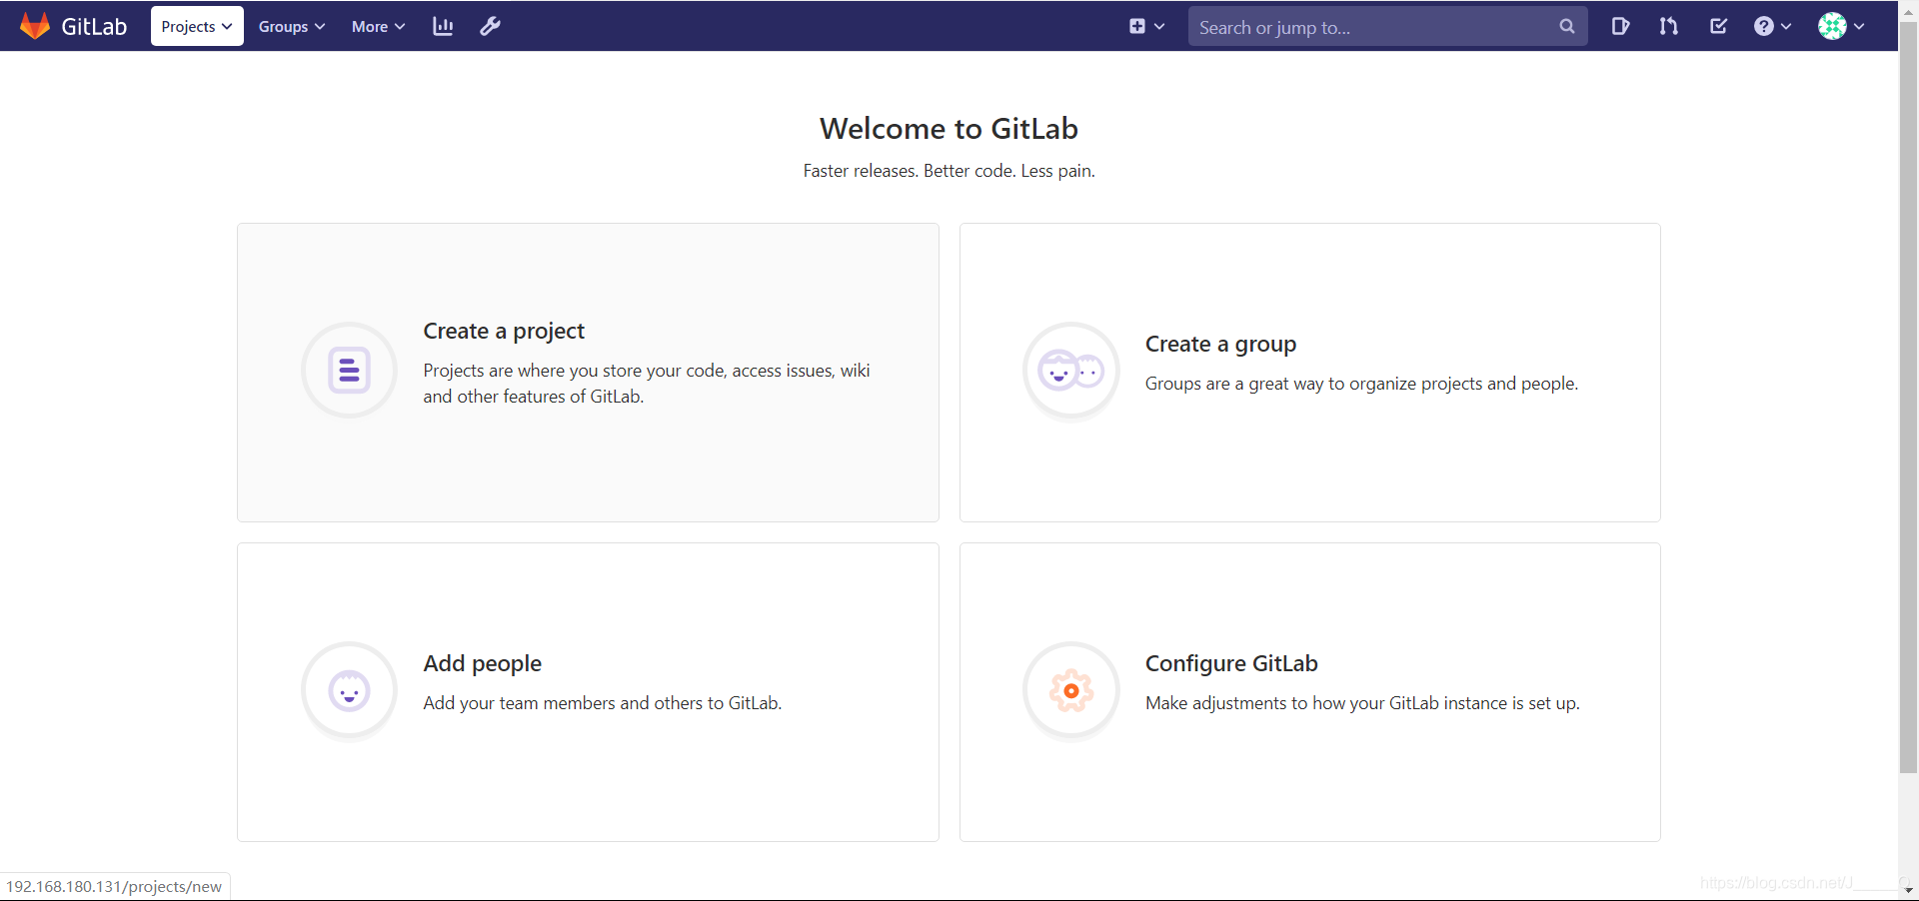The image size is (1919, 901).
Task: Open the Issues icon in navbar
Action: (x=1620, y=26)
